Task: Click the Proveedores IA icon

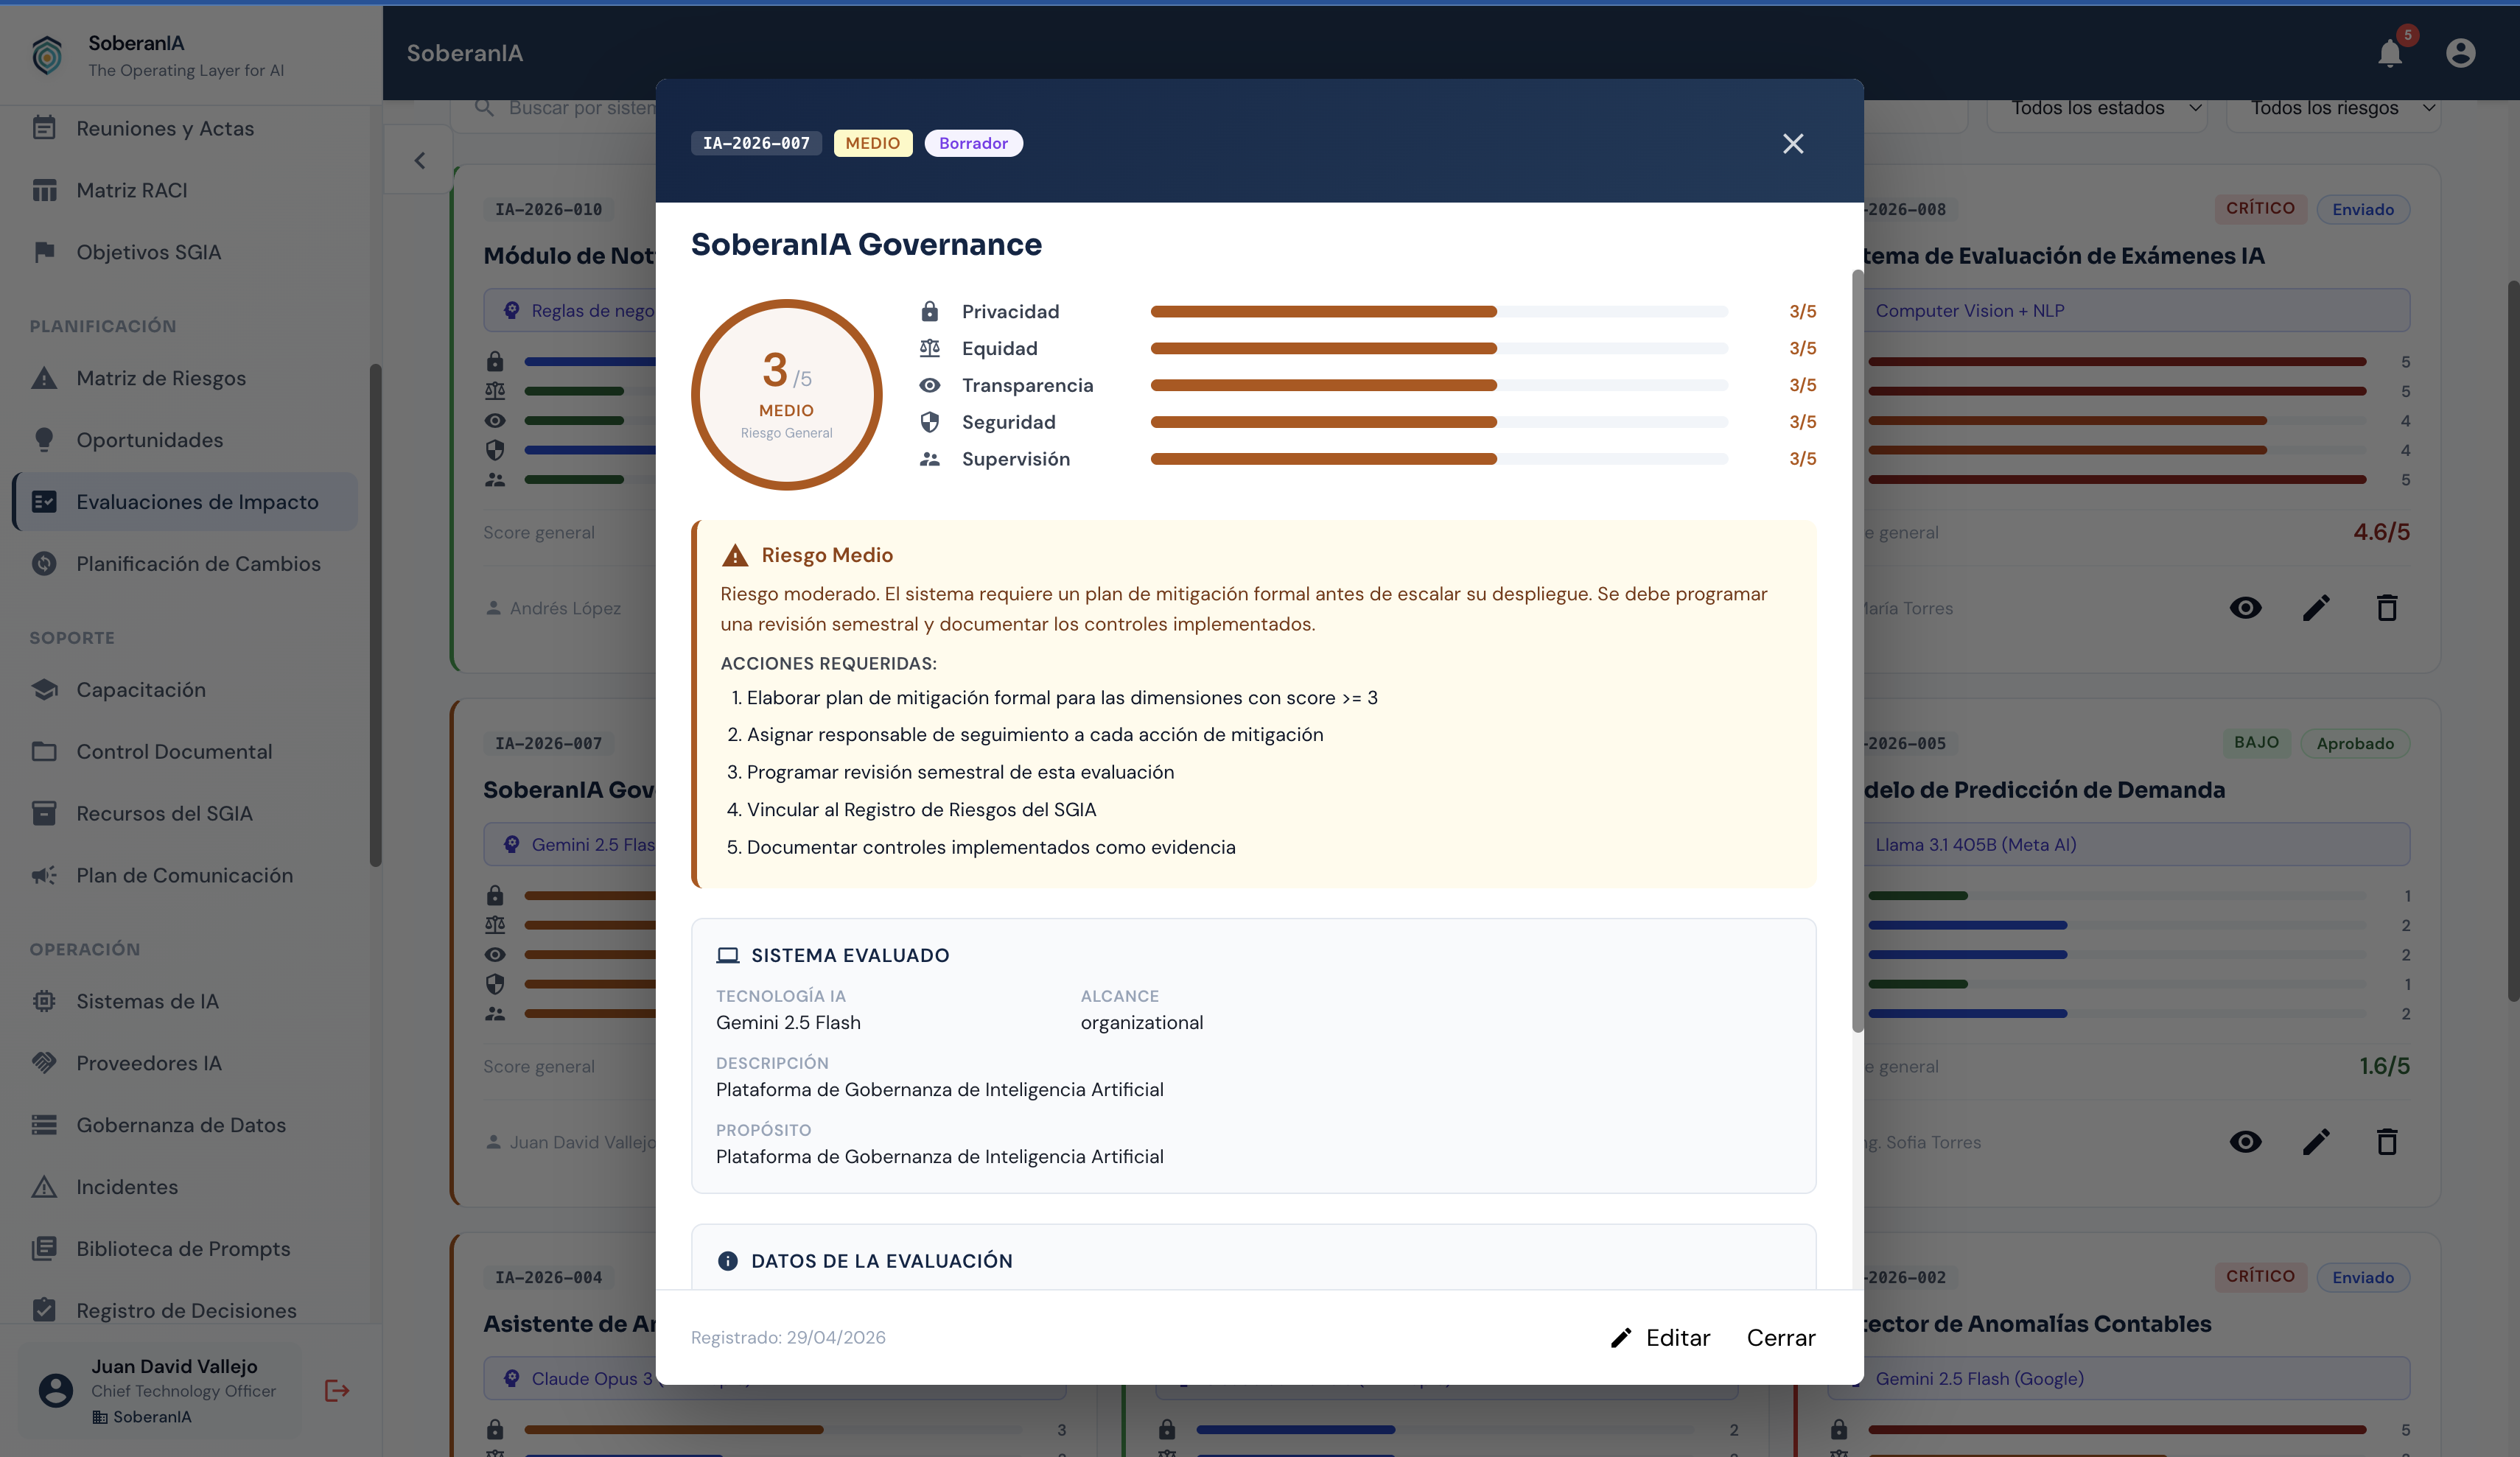Action: pyautogui.click(x=44, y=1063)
